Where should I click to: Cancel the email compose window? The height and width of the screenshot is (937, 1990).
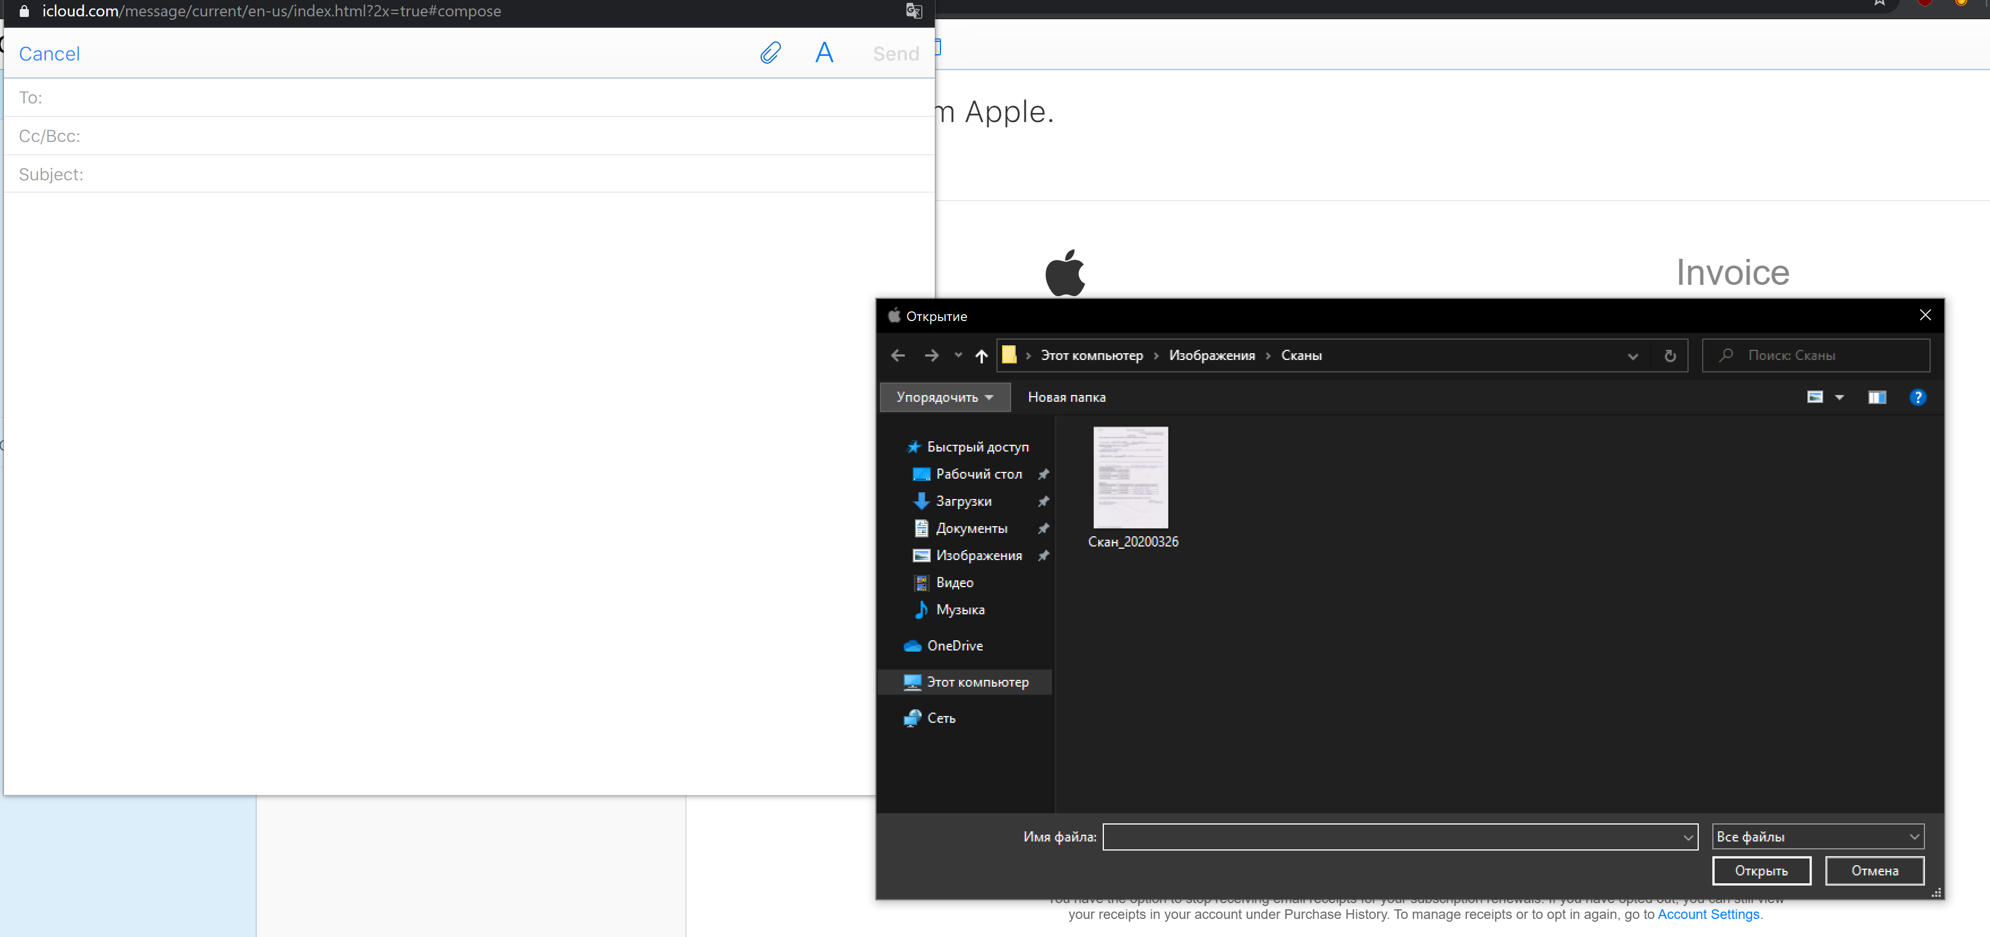tap(49, 54)
